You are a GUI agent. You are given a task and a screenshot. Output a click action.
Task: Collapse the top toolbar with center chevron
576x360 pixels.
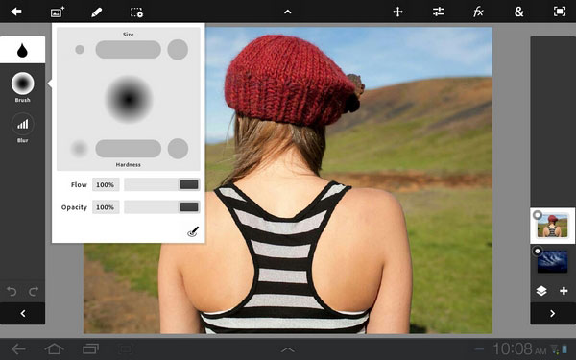pos(288,12)
